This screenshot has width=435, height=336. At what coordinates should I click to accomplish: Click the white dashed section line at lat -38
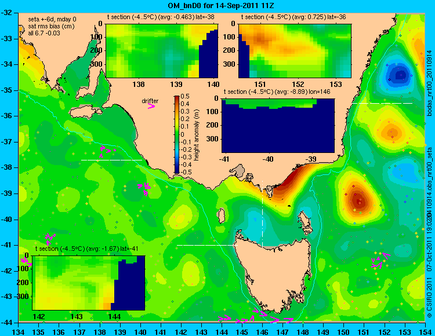click(x=111, y=160)
